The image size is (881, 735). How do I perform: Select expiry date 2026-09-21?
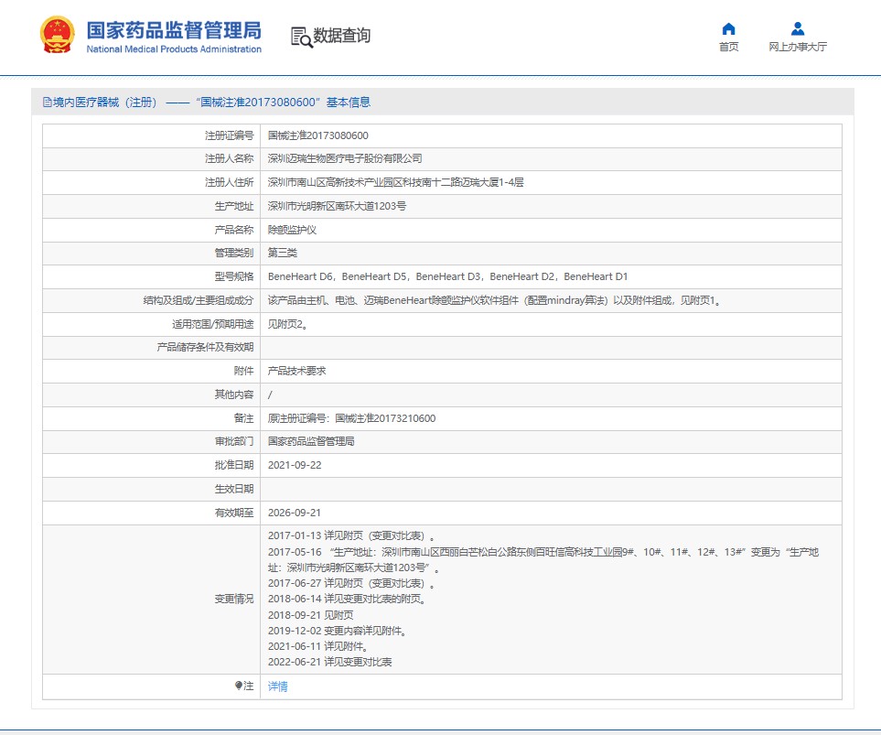point(295,513)
